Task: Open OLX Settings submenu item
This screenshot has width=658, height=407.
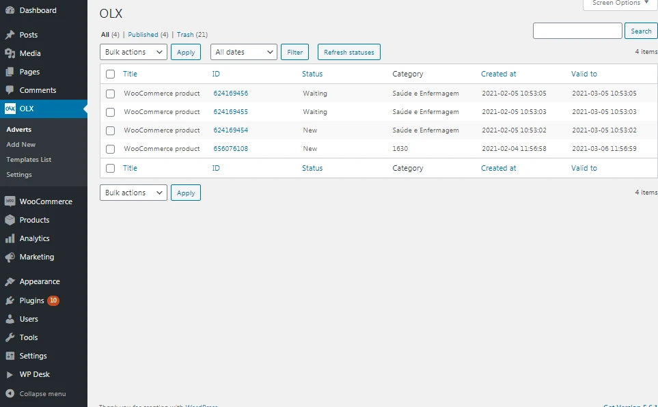Action: coord(19,175)
